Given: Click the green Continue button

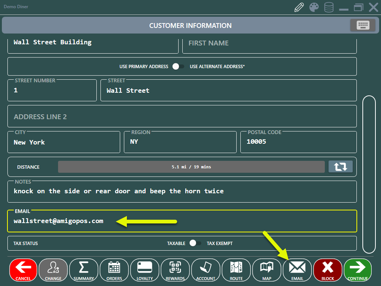Looking at the screenshot, I should tap(358, 270).
